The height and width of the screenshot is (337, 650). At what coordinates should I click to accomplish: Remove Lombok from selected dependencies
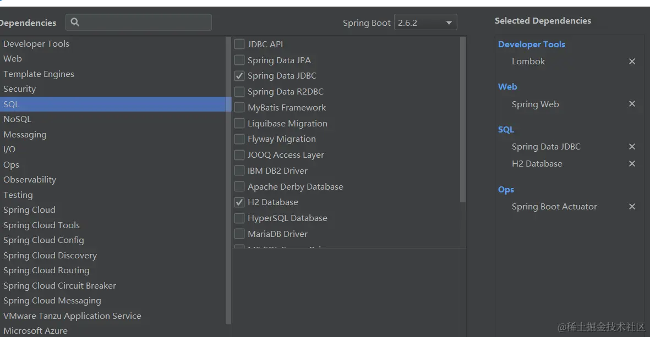[x=632, y=62]
